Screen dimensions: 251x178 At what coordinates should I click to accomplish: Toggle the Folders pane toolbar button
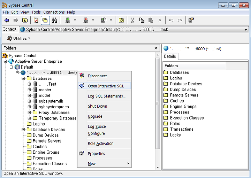(45, 20)
